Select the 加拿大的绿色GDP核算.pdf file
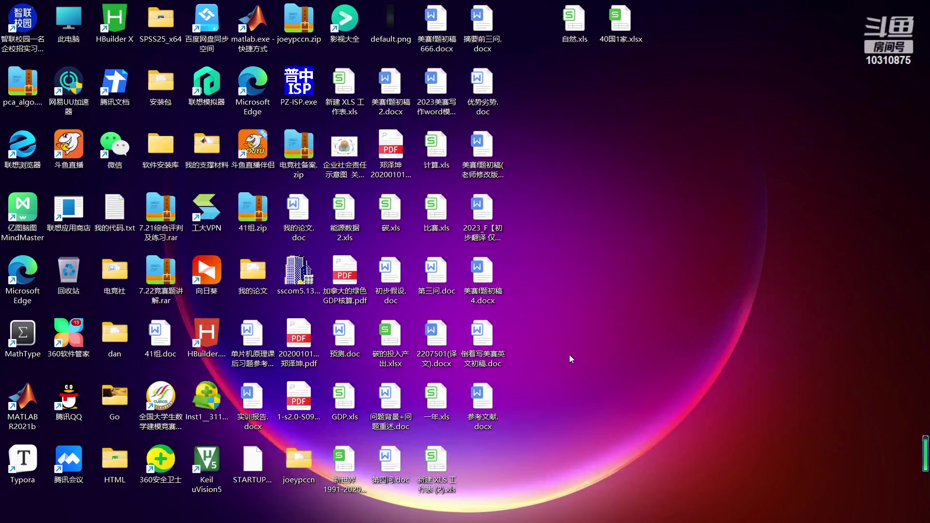930x523 pixels. [x=344, y=280]
